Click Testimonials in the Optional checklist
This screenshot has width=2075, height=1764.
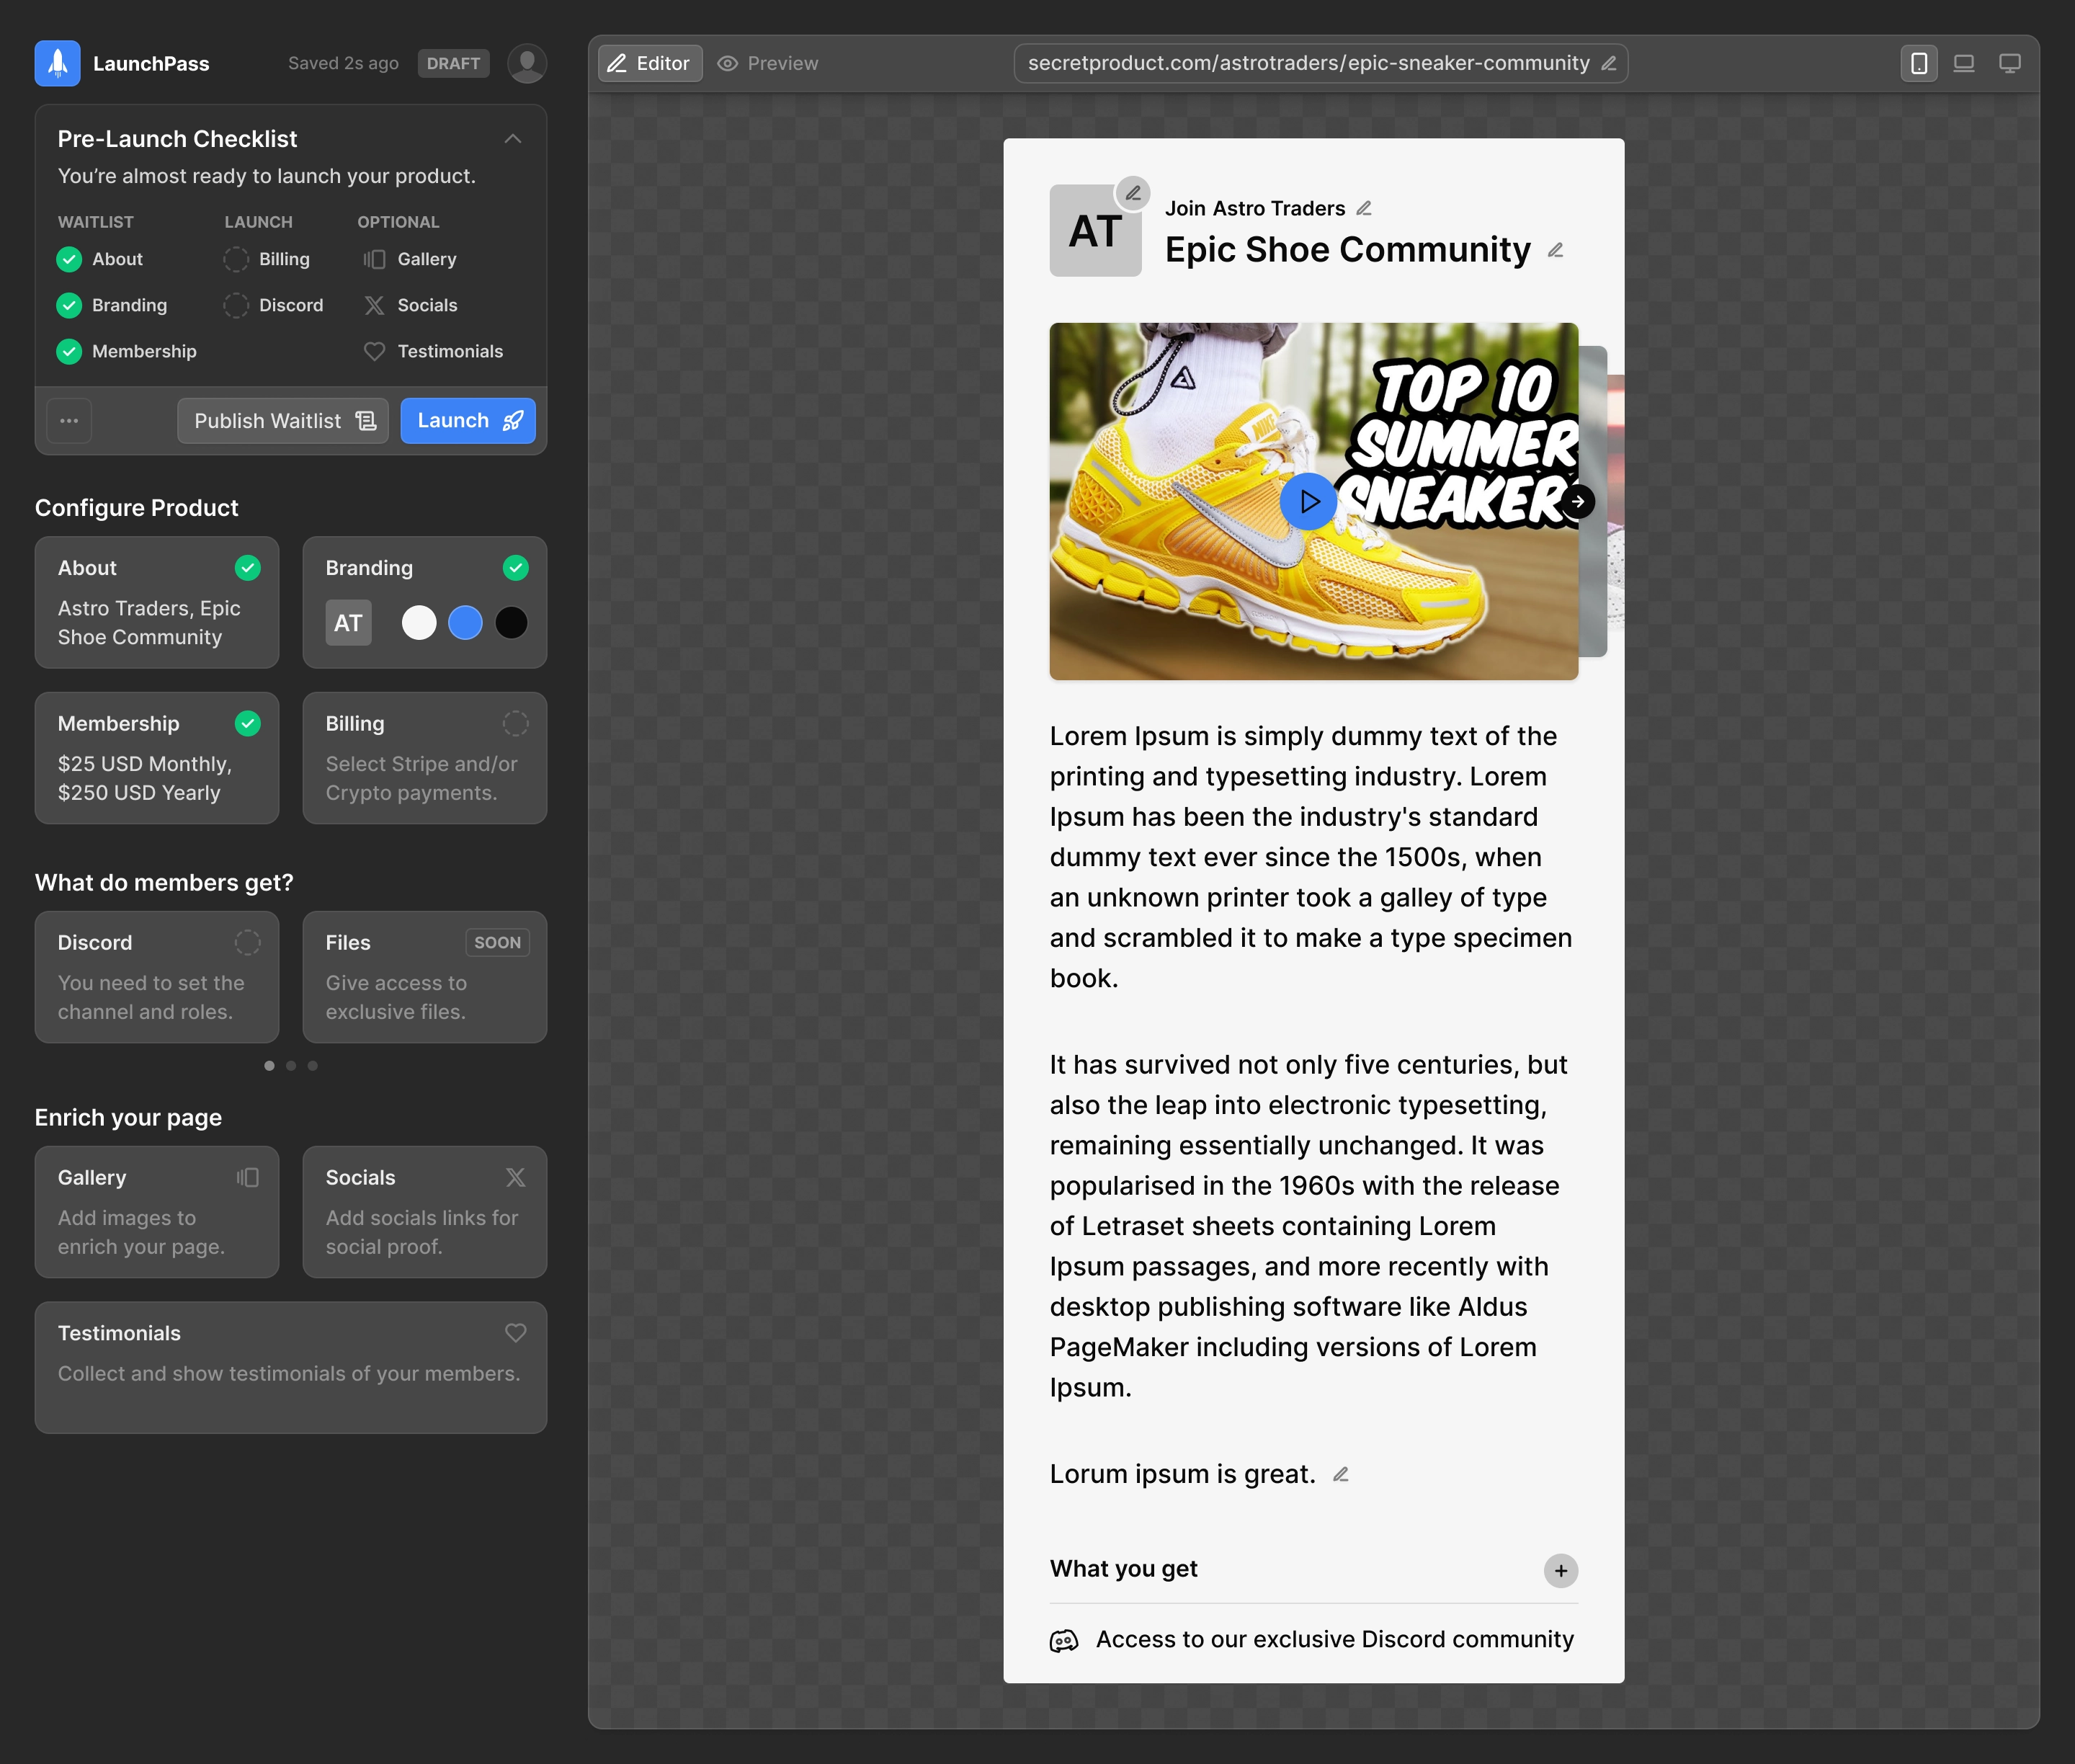[x=432, y=351]
